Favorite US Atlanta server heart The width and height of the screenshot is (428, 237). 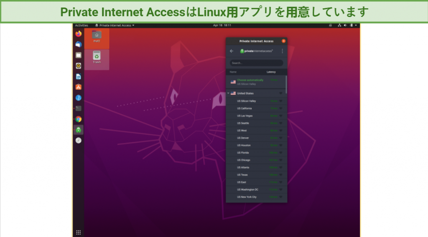pyautogui.click(x=280, y=167)
